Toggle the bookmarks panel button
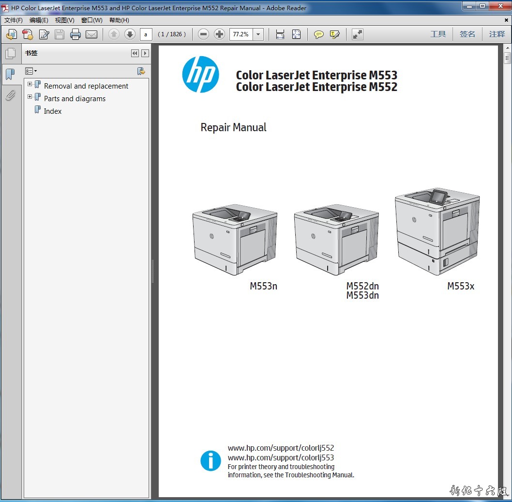The height and width of the screenshot is (502, 512). coord(10,75)
